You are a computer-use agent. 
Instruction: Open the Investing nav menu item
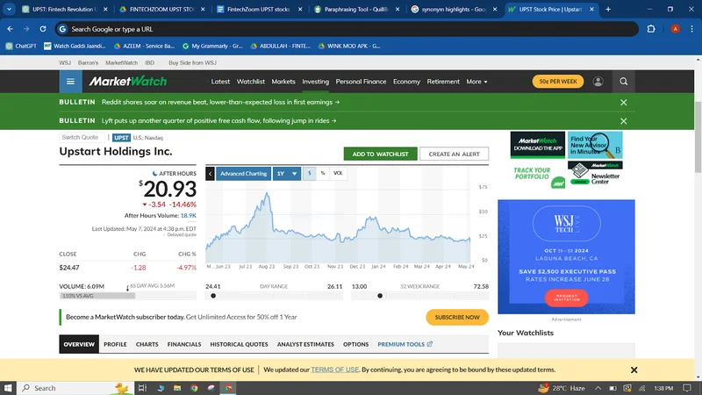coord(315,82)
